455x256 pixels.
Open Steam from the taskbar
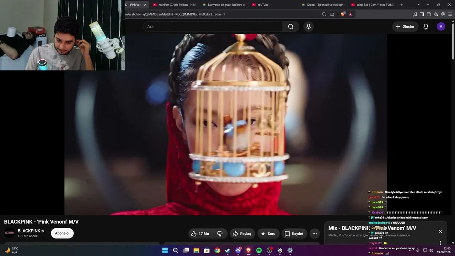click(x=227, y=250)
